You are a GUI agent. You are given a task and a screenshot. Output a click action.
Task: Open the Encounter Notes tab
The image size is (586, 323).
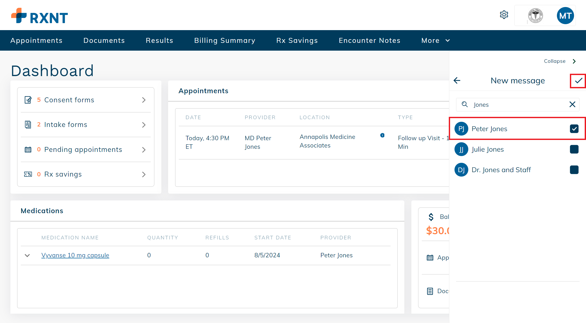pyautogui.click(x=370, y=41)
